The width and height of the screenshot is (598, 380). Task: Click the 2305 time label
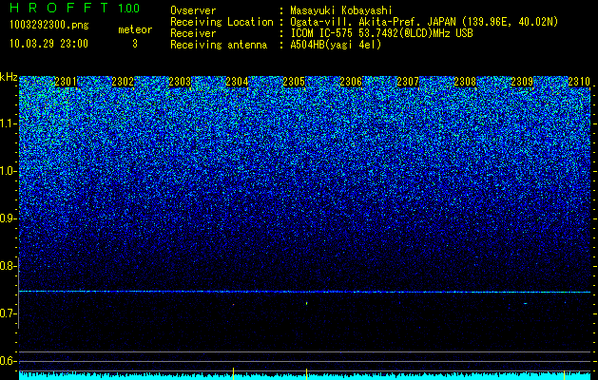[294, 82]
